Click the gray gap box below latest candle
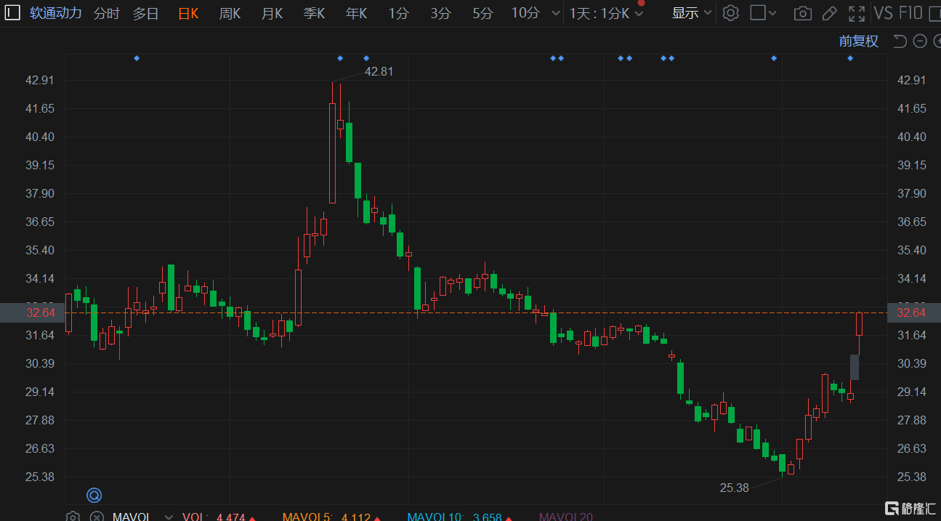Viewport: 941px width, 521px height. tap(855, 367)
